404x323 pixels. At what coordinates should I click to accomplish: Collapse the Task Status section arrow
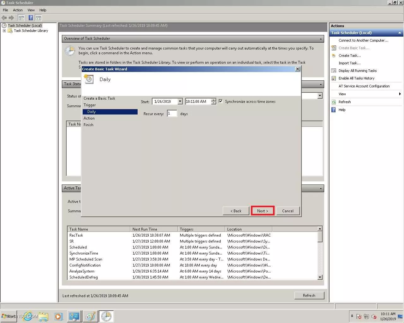[x=321, y=84]
